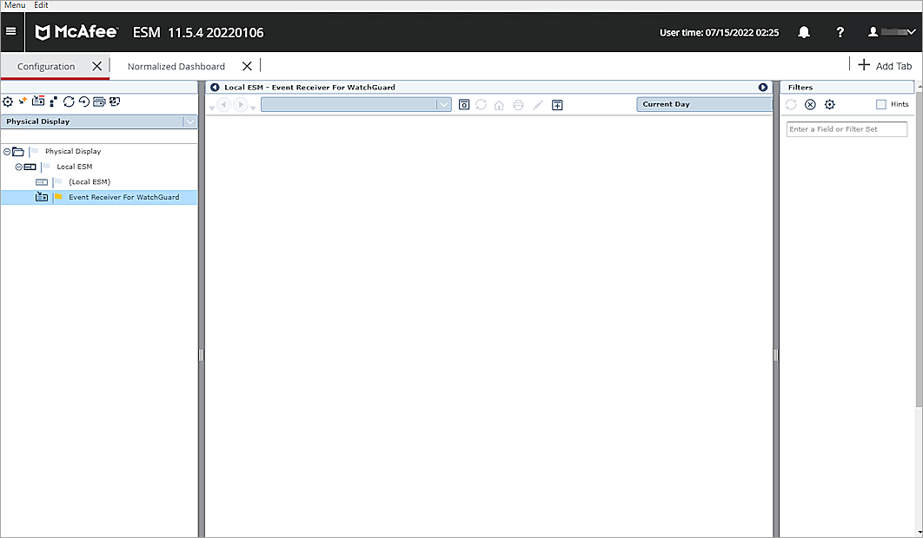Click the Rollback icon in the device toolbar

point(83,102)
